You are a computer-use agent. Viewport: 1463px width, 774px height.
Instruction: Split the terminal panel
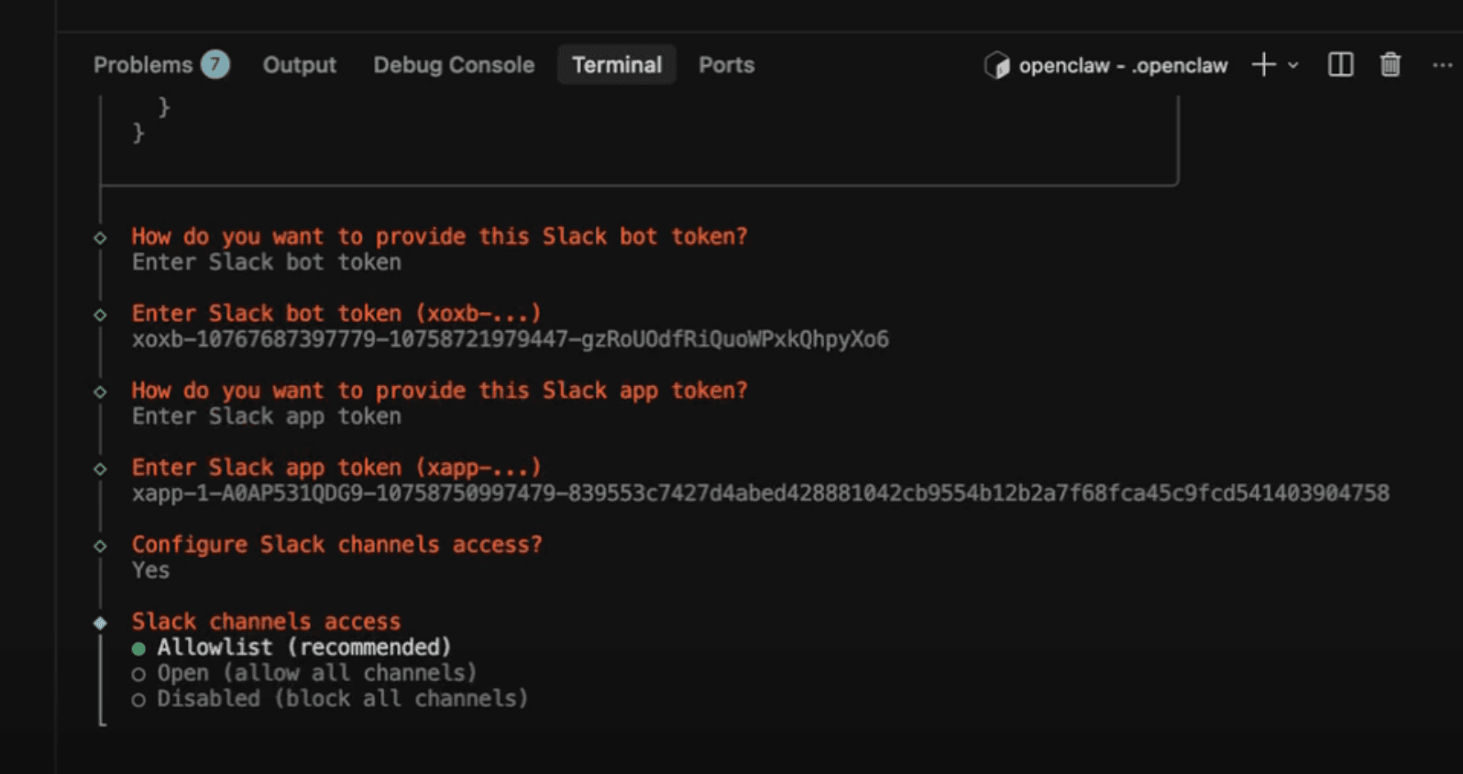pyautogui.click(x=1340, y=65)
